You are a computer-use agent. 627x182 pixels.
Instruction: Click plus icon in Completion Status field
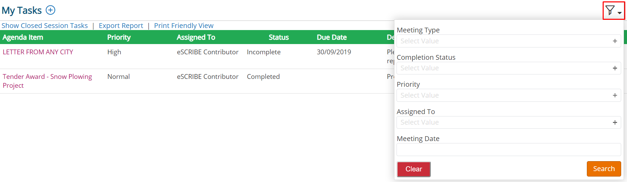[x=615, y=68]
